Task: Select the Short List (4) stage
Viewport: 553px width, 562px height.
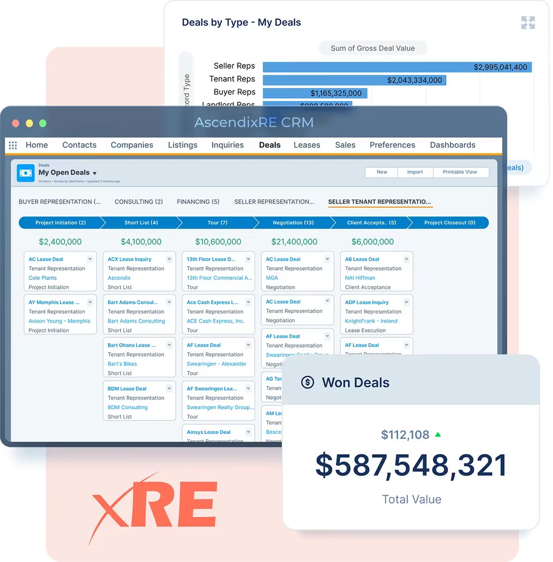Action: point(141,223)
